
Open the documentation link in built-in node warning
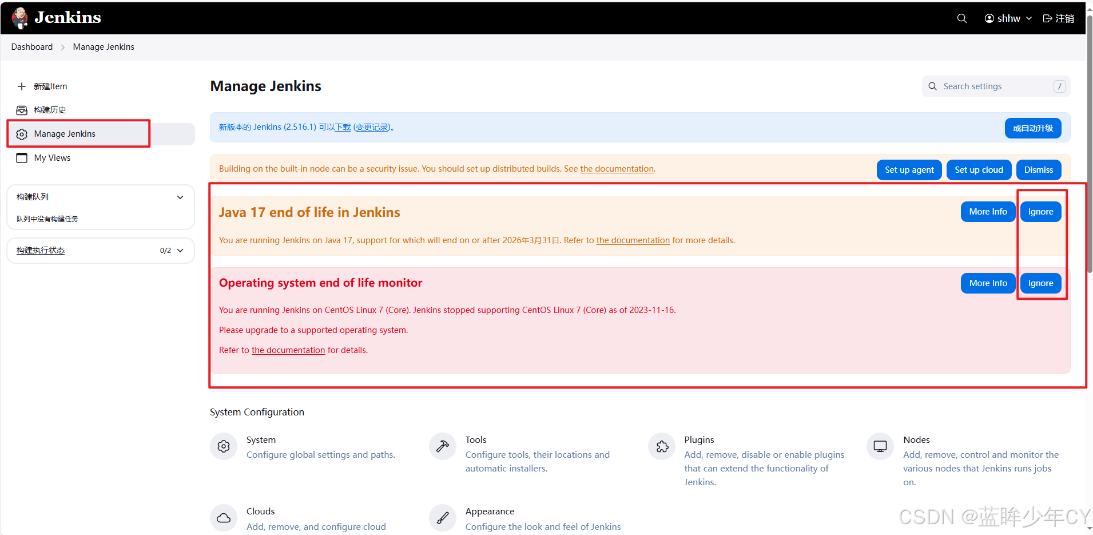[617, 169]
